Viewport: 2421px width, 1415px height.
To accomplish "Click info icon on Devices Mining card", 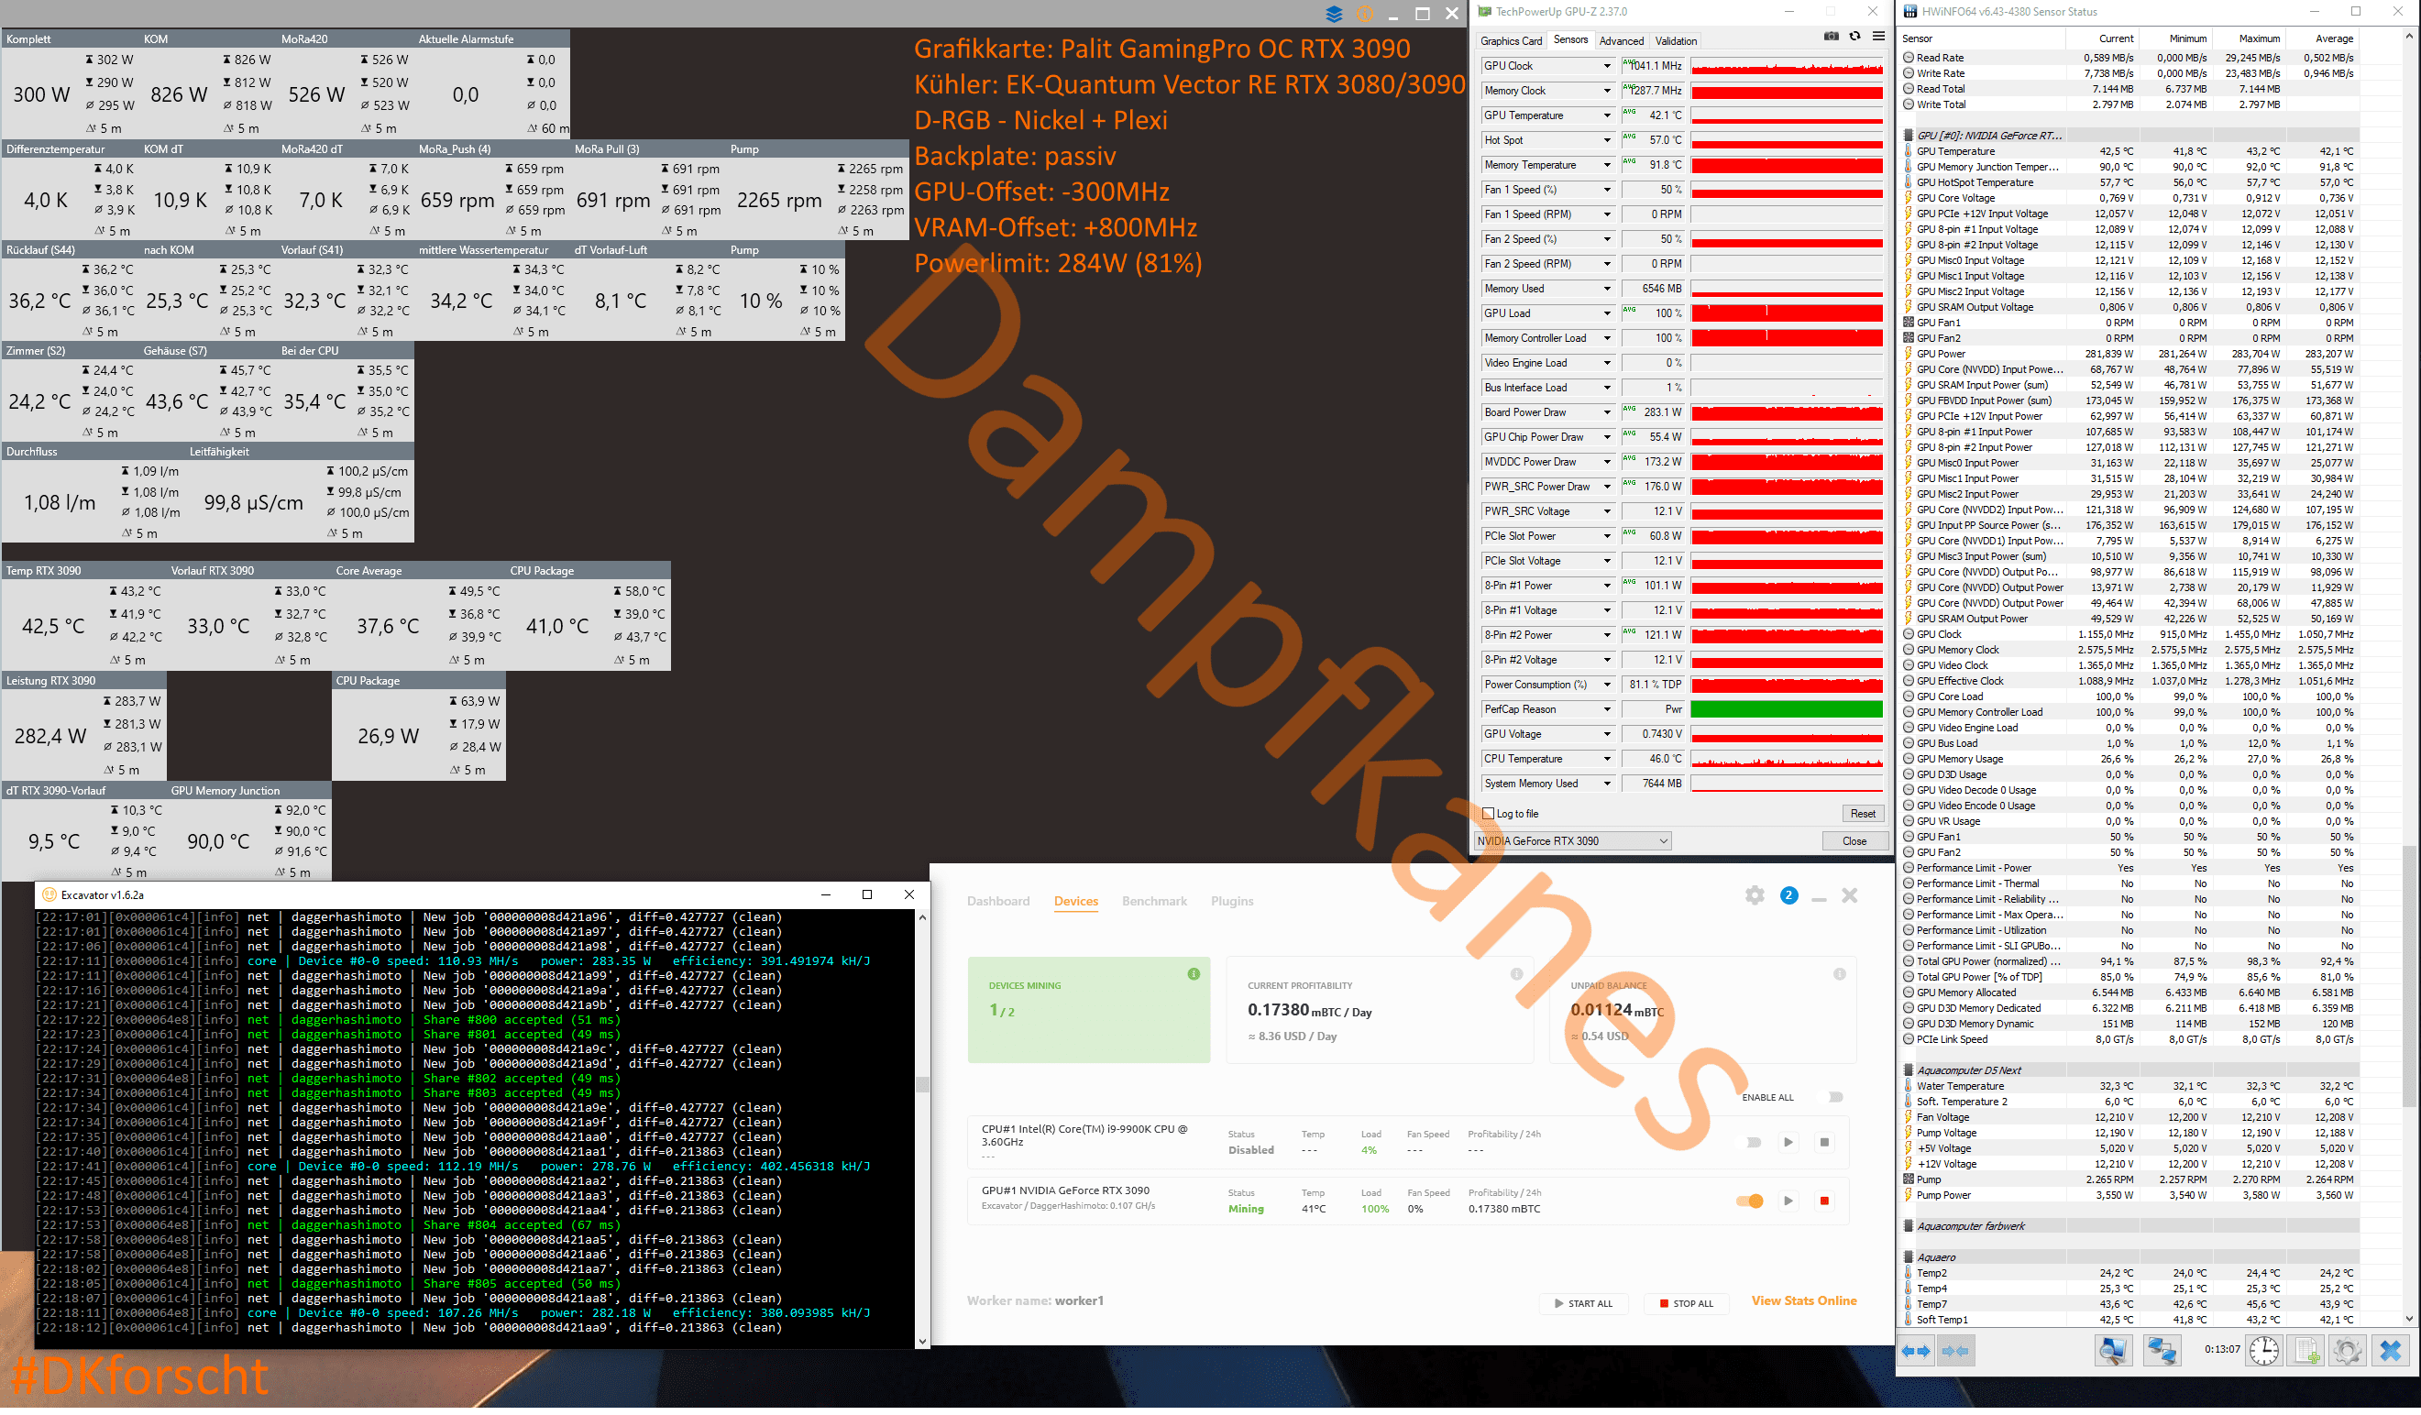I will coord(1194,974).
